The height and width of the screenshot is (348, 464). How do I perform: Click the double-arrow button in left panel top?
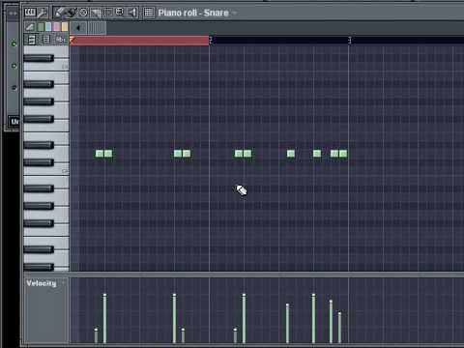click(14, 14)
